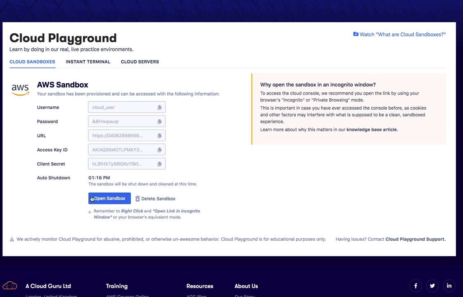
Task: Switch to Cloud Servers tab
Action: [x=140, y=62]
